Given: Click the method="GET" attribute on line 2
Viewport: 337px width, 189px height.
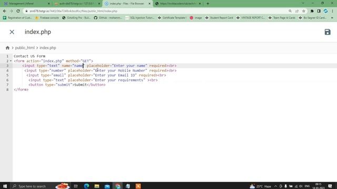Looking at the screenshot, I should (78, 61).
